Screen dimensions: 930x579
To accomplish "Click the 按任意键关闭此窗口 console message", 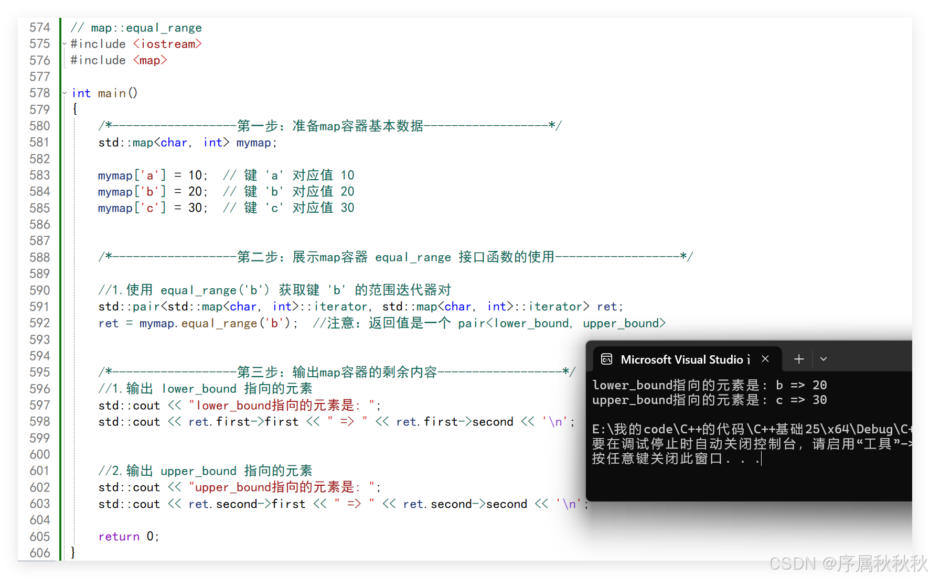I will tap(676, 458).
